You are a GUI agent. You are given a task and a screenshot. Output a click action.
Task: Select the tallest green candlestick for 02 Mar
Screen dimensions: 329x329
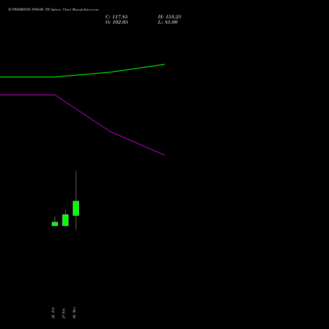coord(76,208)
